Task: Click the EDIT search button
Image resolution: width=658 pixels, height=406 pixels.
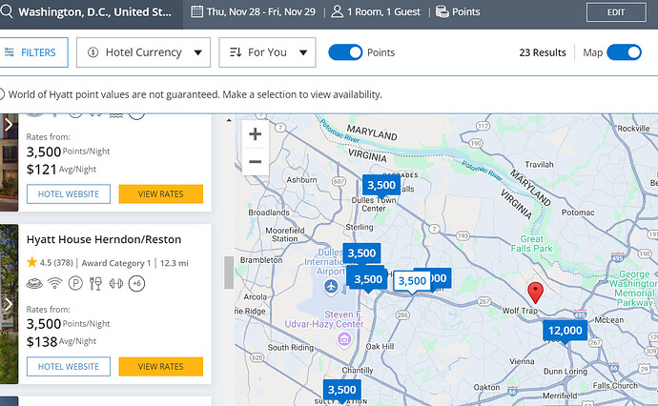Action: [x=616, y=12]
